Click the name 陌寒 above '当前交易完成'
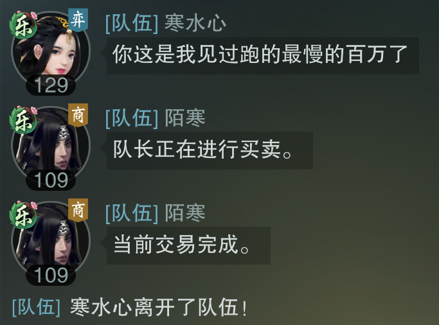 point(184,213)
